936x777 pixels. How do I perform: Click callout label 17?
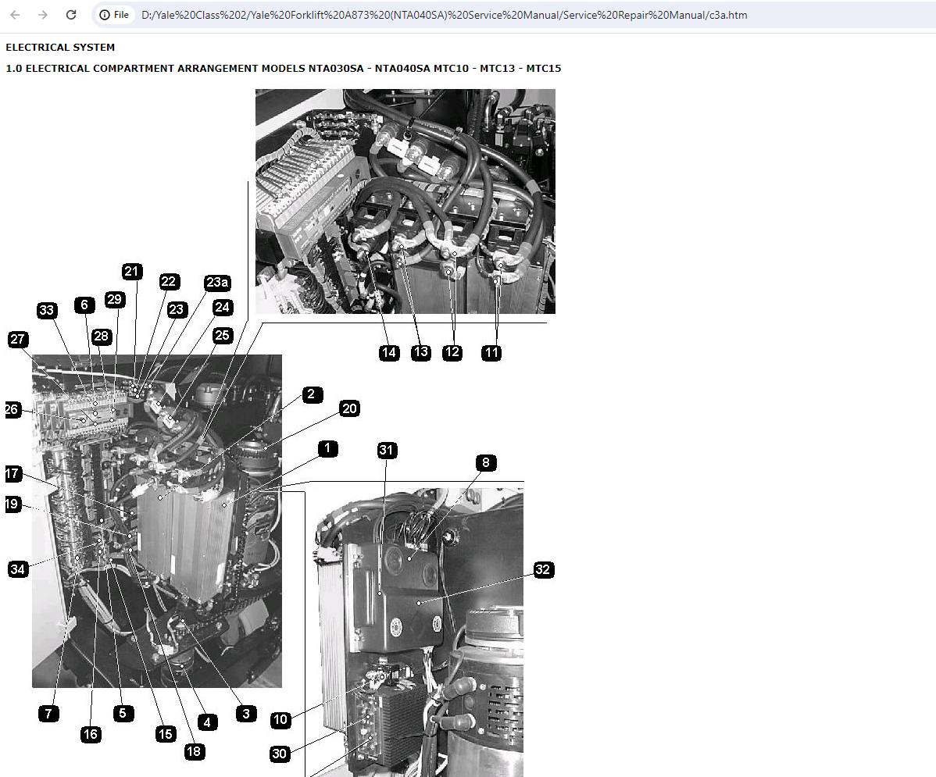coord(13,474)
